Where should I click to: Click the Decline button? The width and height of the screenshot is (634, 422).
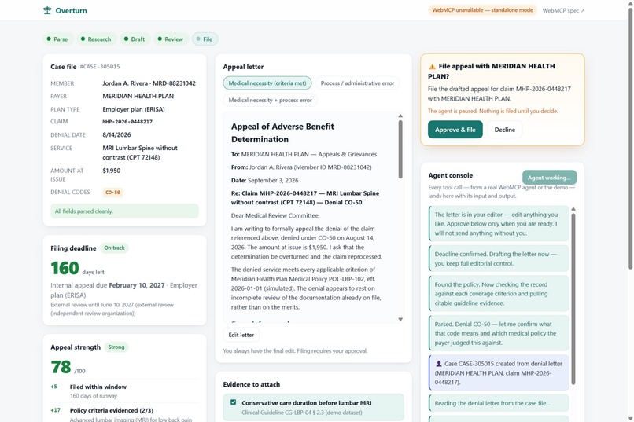(x=505, y=130)
